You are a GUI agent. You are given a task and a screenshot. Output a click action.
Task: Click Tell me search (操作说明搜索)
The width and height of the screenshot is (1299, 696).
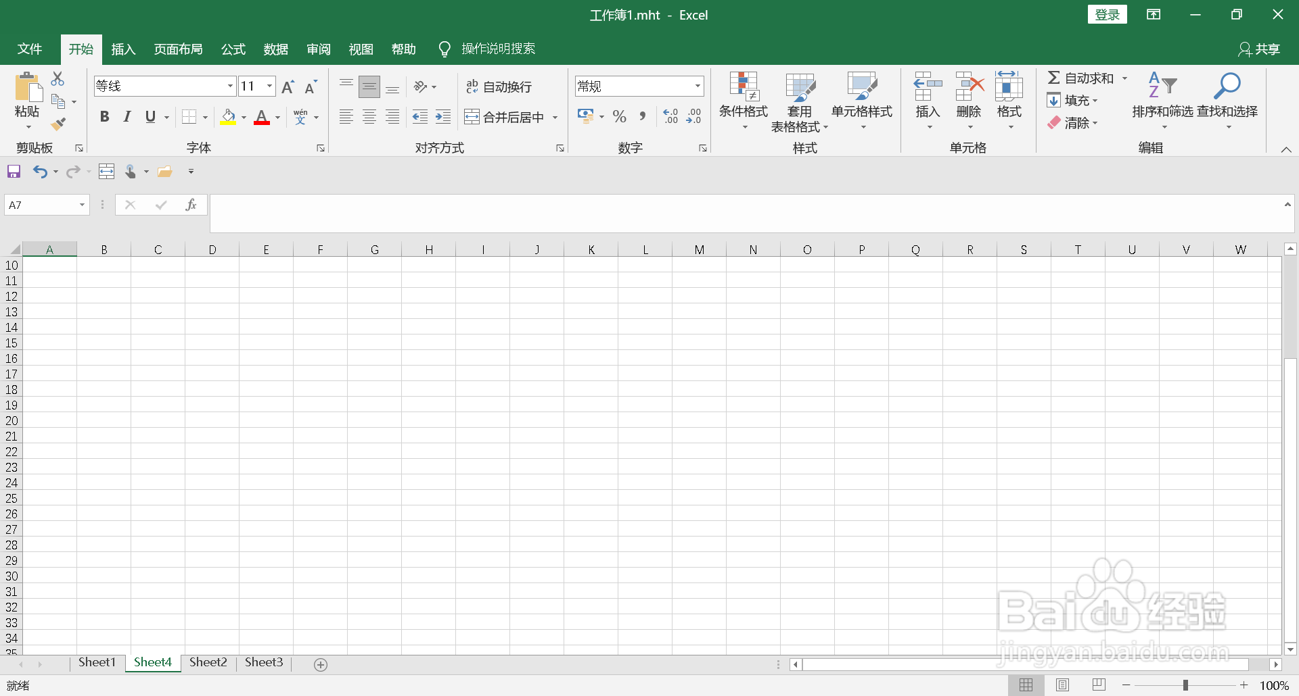(487, 49)
